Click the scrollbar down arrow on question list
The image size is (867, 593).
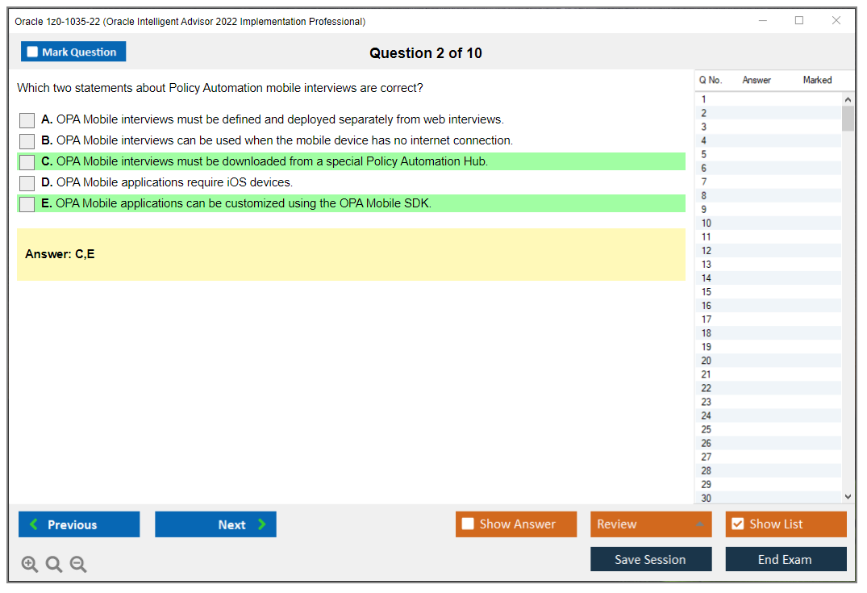(848, 497)
